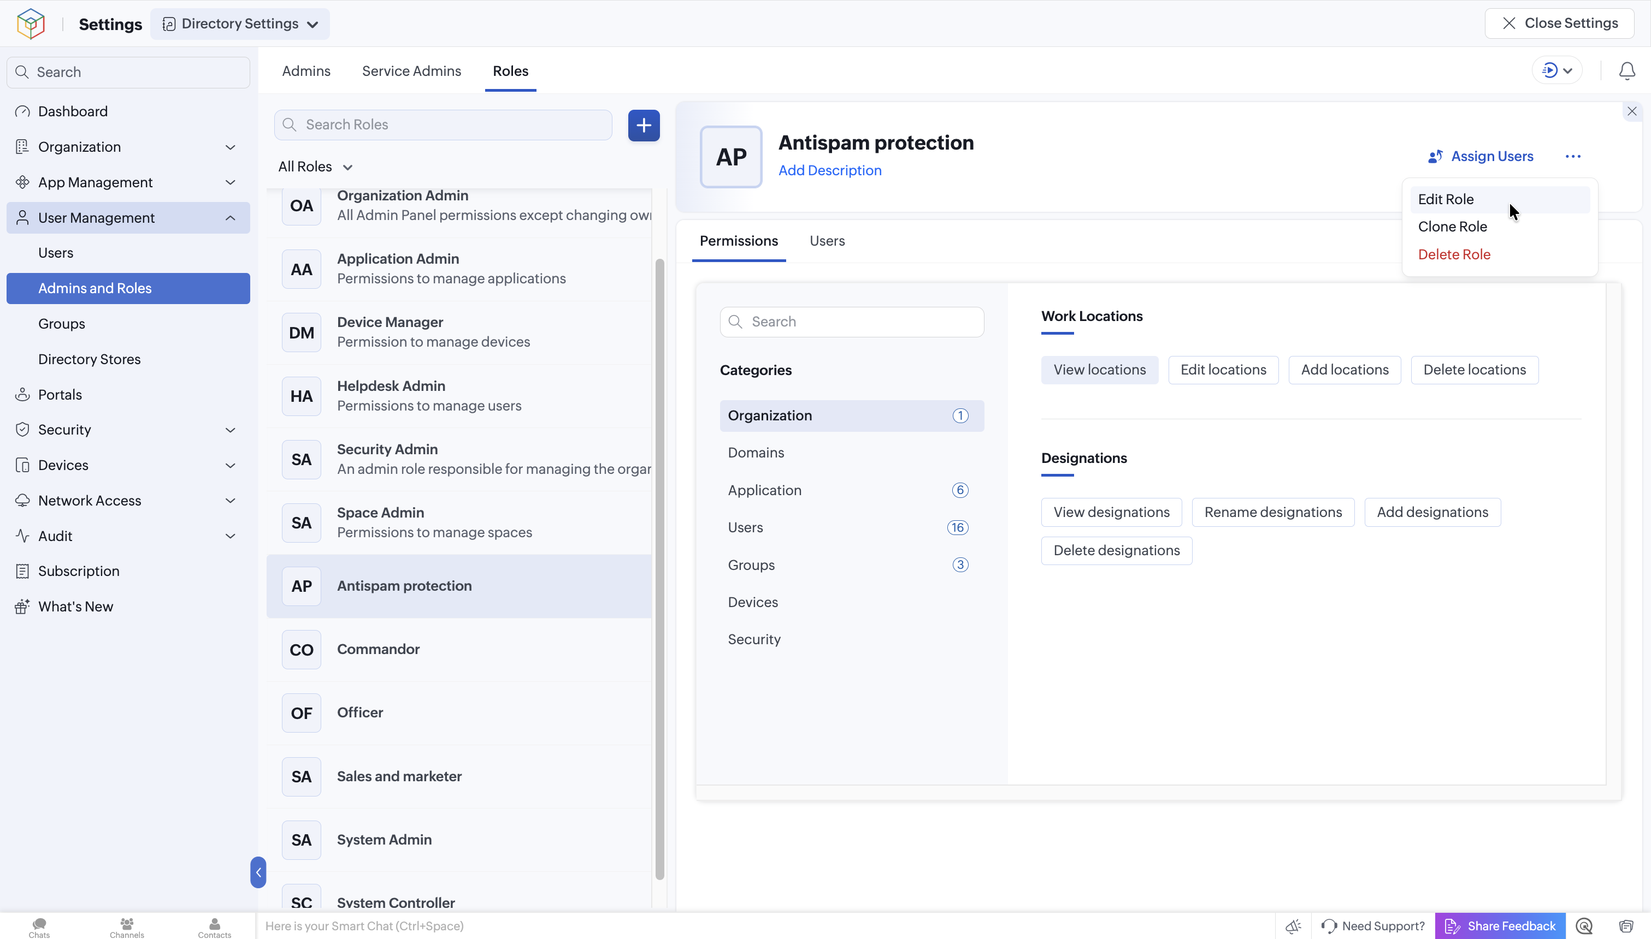This screenshot has width=1651, height=939.
Task: Toggle the Delete locations permission
Action: click(x=1474, y=370)
